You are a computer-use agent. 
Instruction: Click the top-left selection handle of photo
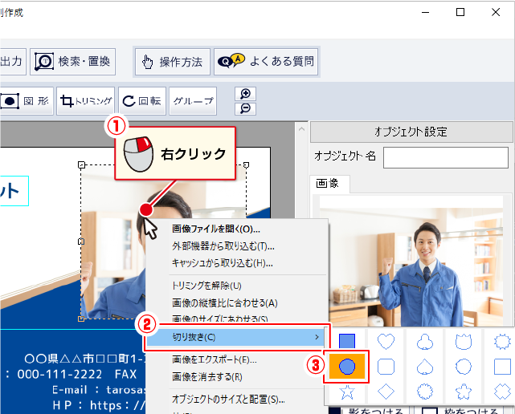[81, 164]
